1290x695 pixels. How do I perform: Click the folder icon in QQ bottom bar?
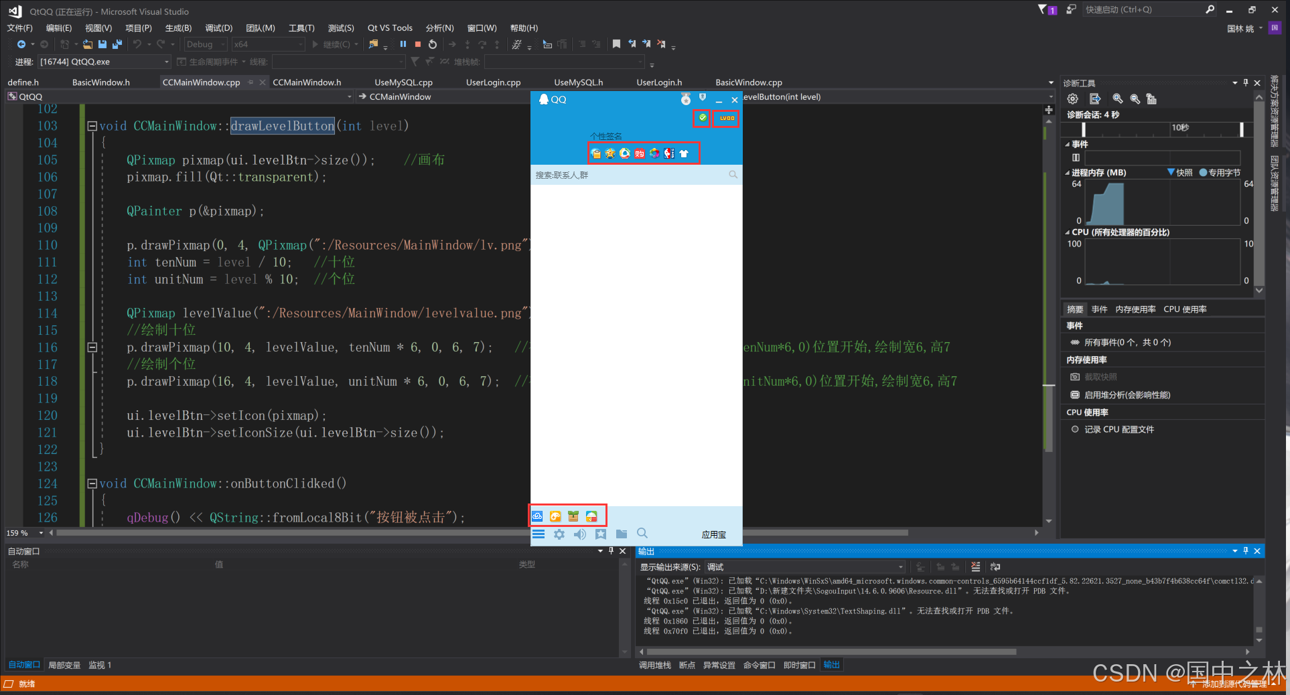[622, 534]
